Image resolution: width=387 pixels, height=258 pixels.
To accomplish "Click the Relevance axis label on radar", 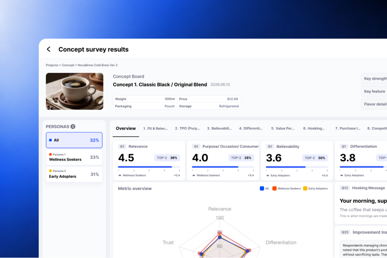I will pos(220,209).
